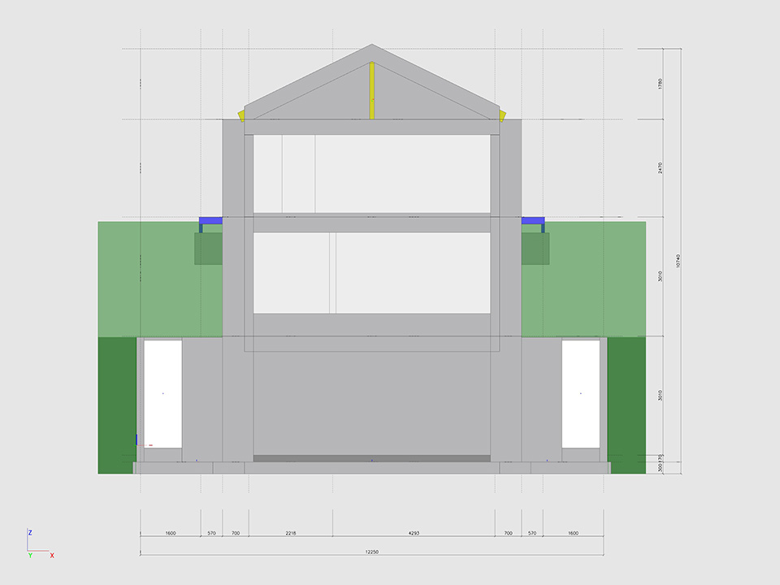Select the right white door opening

(x=581, y=394)
